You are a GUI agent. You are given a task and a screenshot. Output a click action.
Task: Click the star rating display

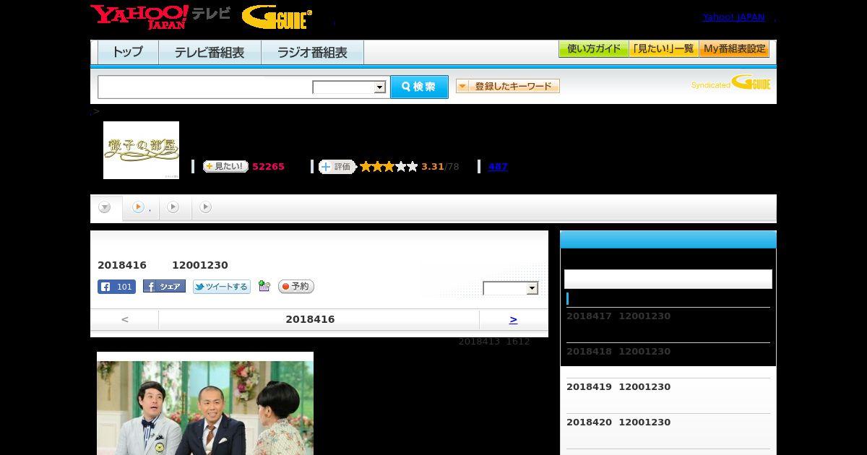(x=389, y=167)
